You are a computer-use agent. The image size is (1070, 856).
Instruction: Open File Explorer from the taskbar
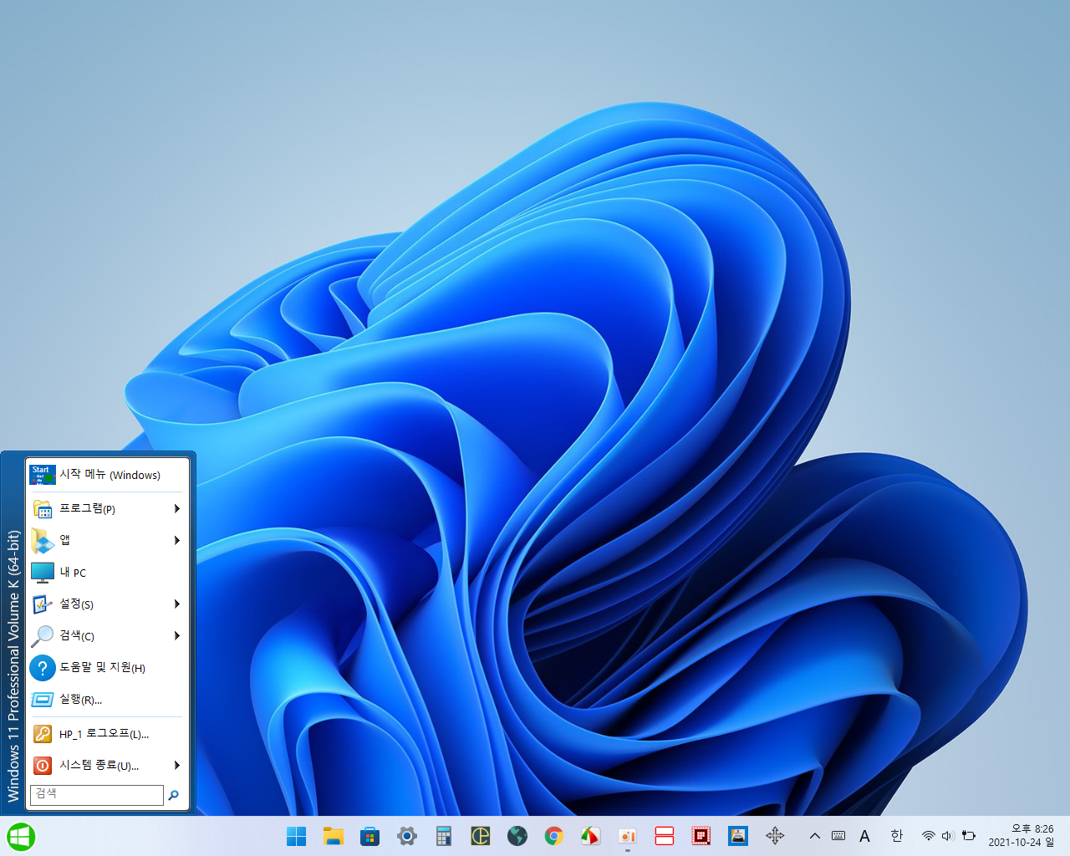coord(334,836)
